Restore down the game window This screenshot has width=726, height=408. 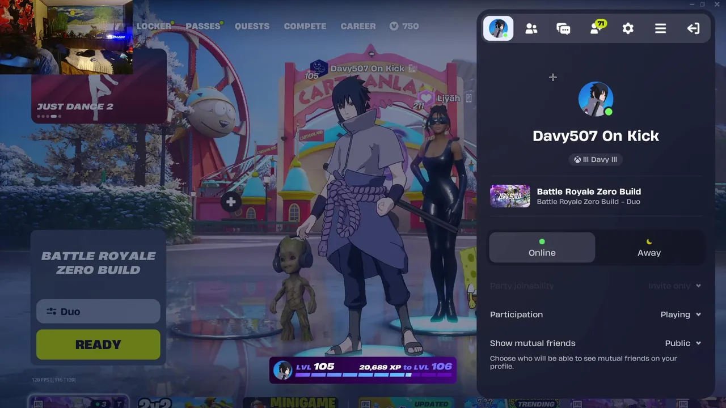click(x=702, y=5)
